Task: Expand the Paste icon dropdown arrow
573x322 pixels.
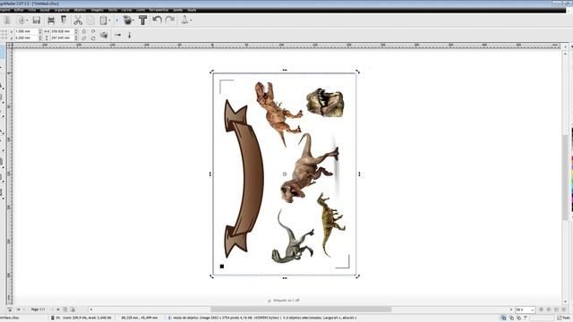Action: [109, 21]
